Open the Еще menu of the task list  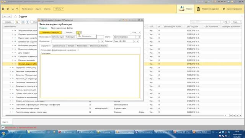236,22
